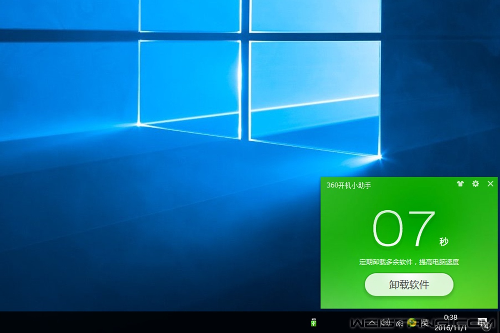Click the 卸载软件 button
This screenshot has width=500, height=333.
pos(409,285)
